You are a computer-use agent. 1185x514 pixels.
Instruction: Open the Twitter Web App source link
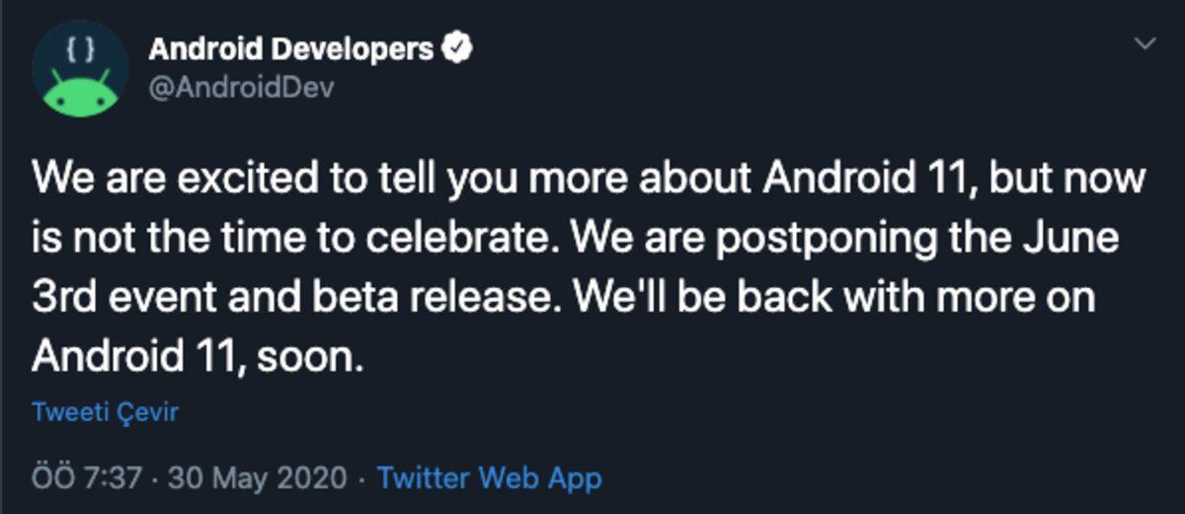click(x=490, y=479)
